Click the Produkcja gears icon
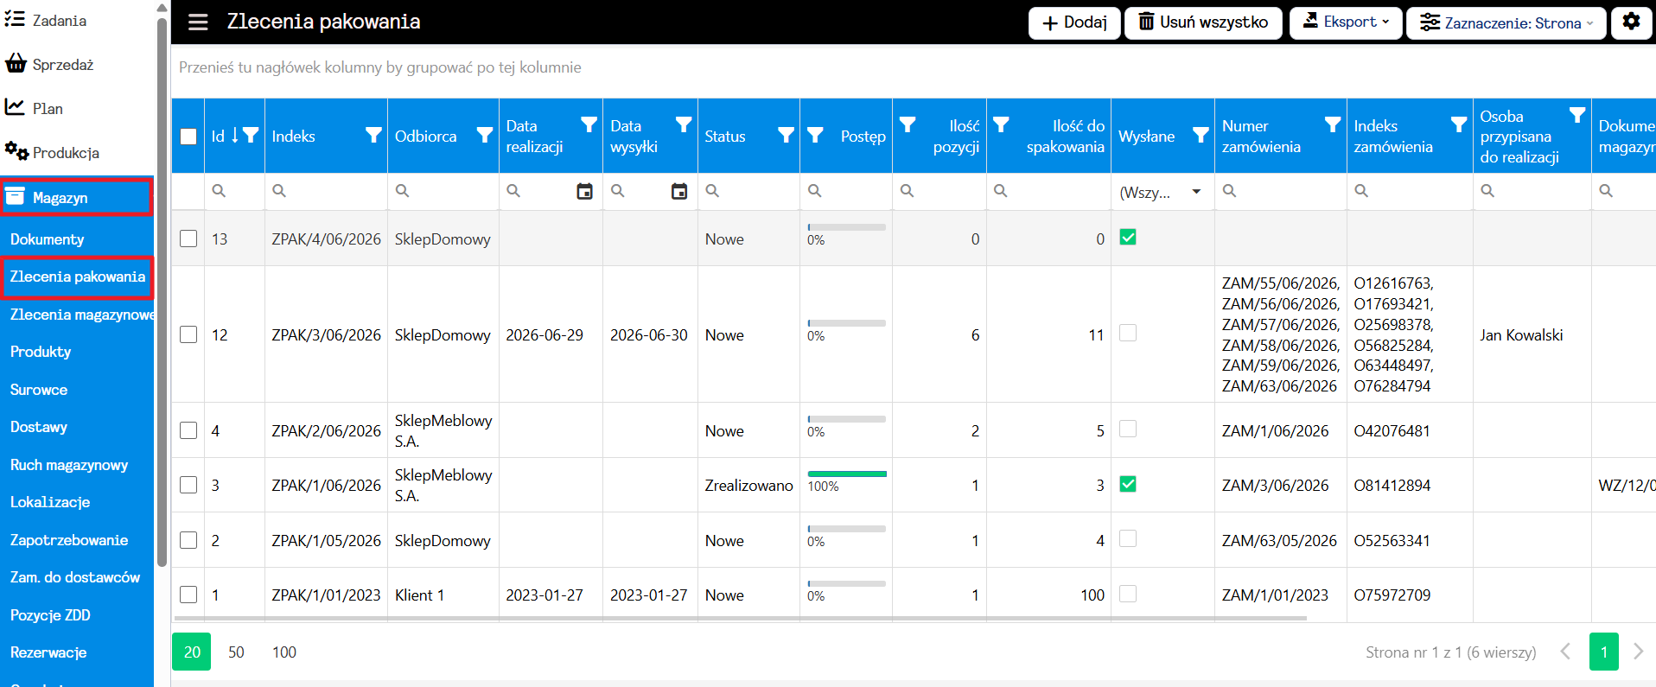Viewport: 1656px width, 687px height. (16, 151)
